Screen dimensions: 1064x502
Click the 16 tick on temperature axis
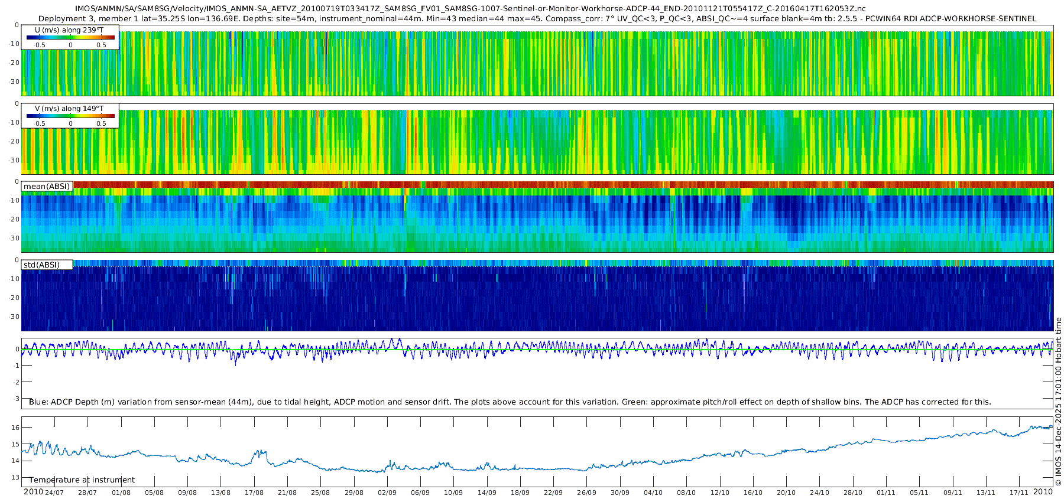pos(16,428)
